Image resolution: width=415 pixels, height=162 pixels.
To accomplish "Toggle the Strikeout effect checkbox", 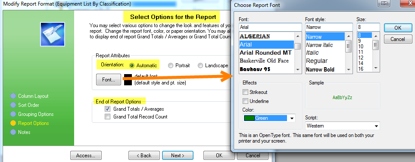I will click(x=245, y=92).
